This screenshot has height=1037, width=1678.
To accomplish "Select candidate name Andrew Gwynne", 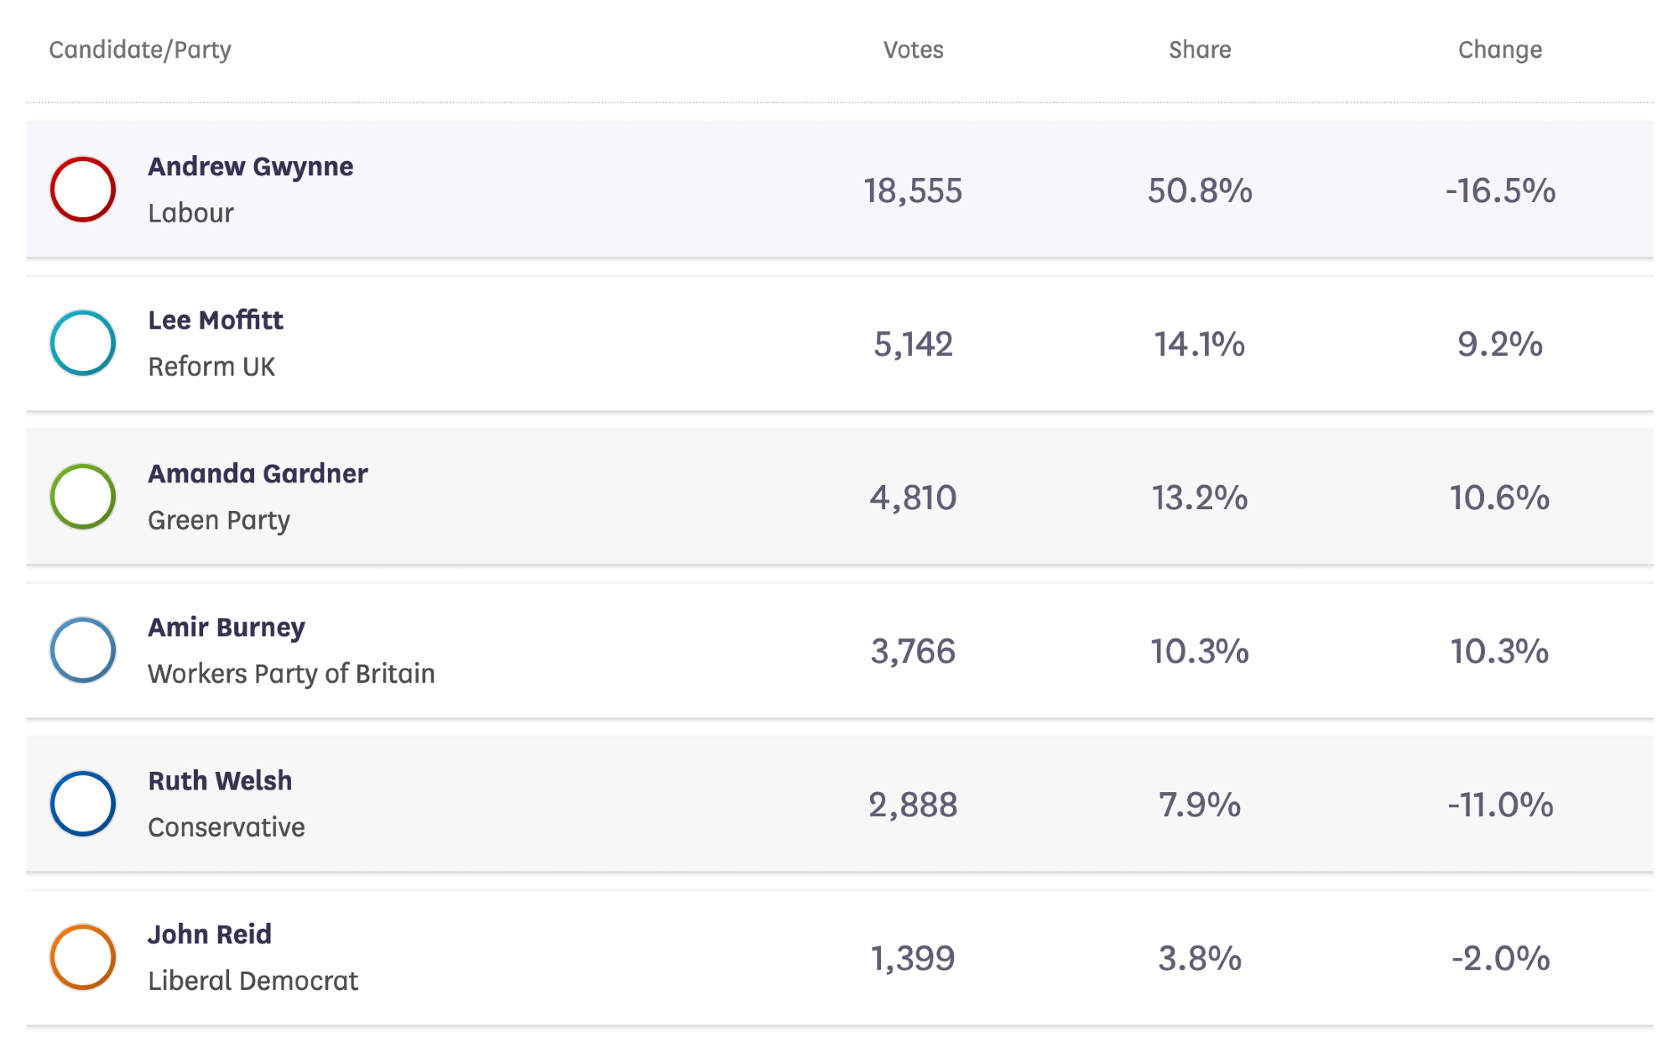I will click(x=251, y=167).
